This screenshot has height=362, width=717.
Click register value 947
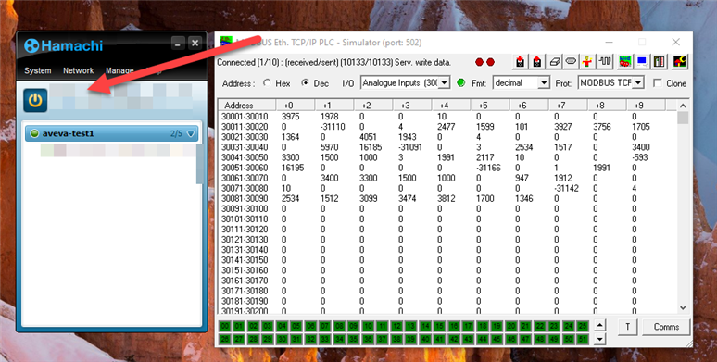(522, 178)
